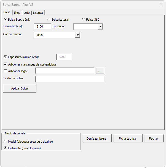Screen dimensions: 166x168
Task: Open the Licenca tab
Action: tap(38, 13)
